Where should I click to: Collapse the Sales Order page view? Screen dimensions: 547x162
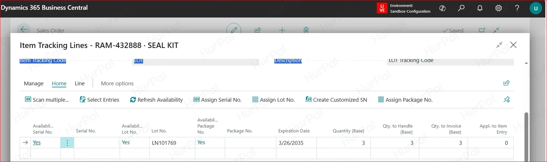tap(496, 30)
